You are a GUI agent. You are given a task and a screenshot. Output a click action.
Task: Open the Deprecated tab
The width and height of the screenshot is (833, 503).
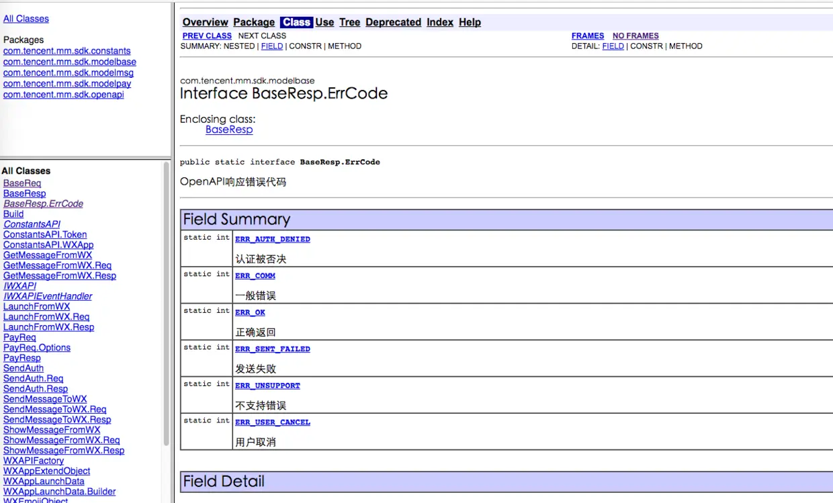pyautogui.click(x=394, y=22)
